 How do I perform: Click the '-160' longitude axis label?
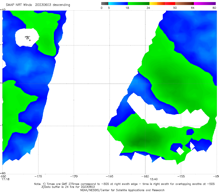tap(145, 176)
